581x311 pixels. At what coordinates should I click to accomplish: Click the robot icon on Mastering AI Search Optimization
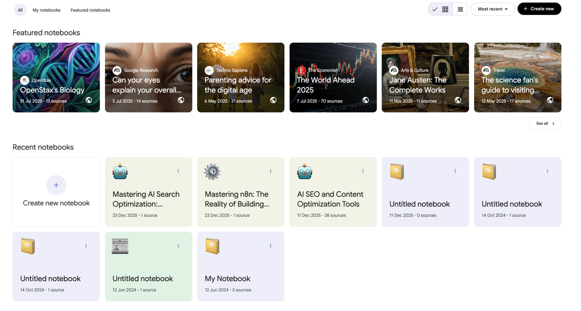coord(120,171)
